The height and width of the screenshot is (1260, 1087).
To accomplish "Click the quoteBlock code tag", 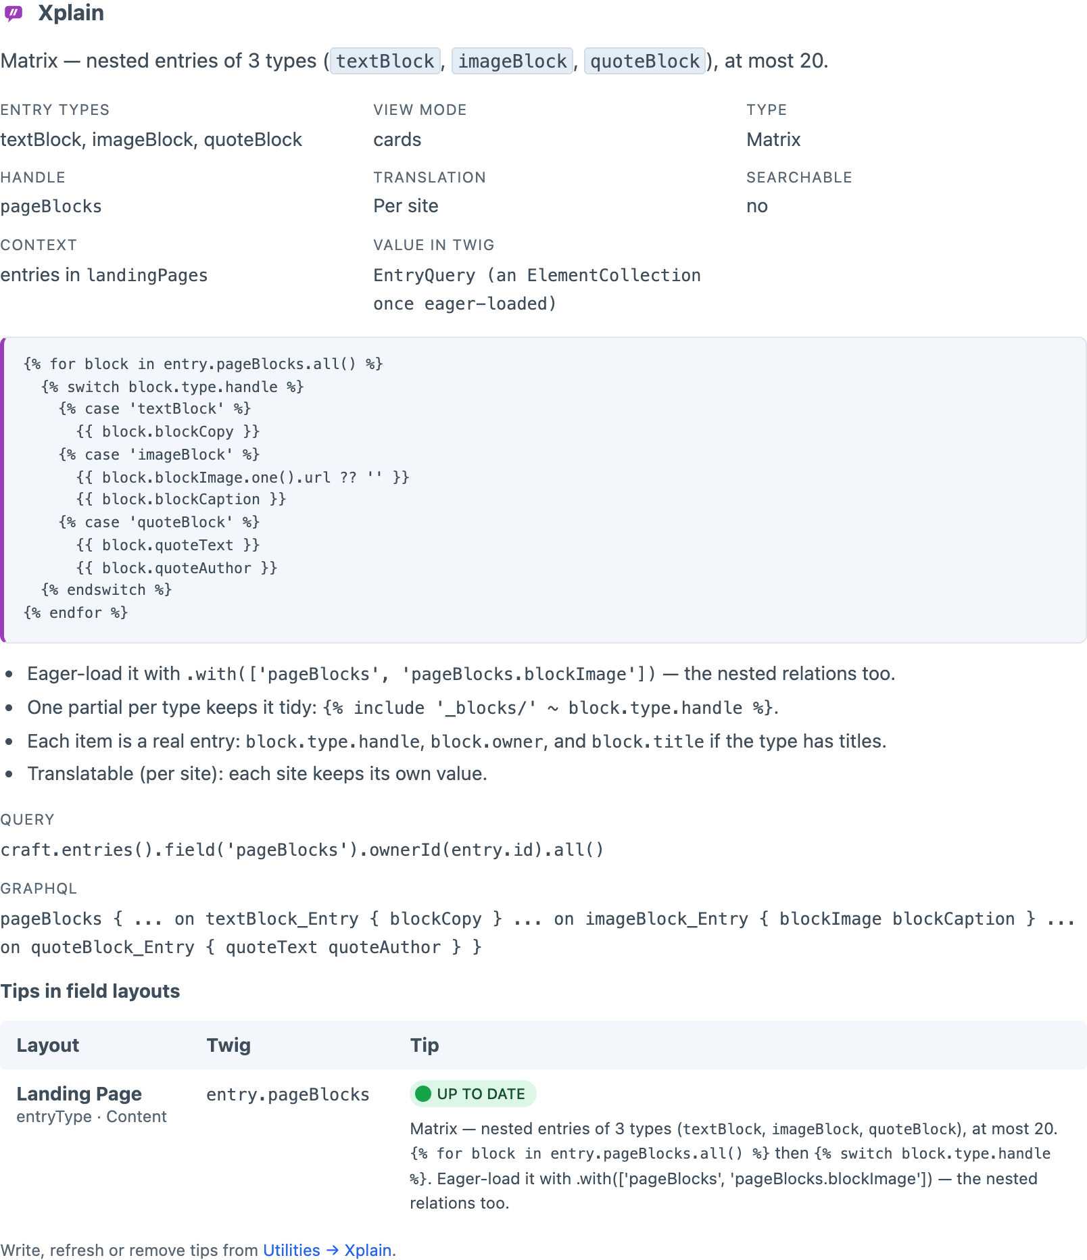I will coord(645,62).
